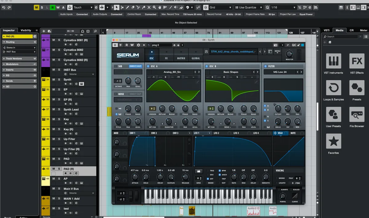Click the Serum plugin power bypass icon
The width and height of the screenshot is (369, 218).
115,45
